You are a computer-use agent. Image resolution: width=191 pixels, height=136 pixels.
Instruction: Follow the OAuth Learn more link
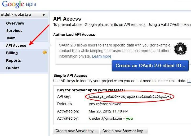click(x=101, y=56)
